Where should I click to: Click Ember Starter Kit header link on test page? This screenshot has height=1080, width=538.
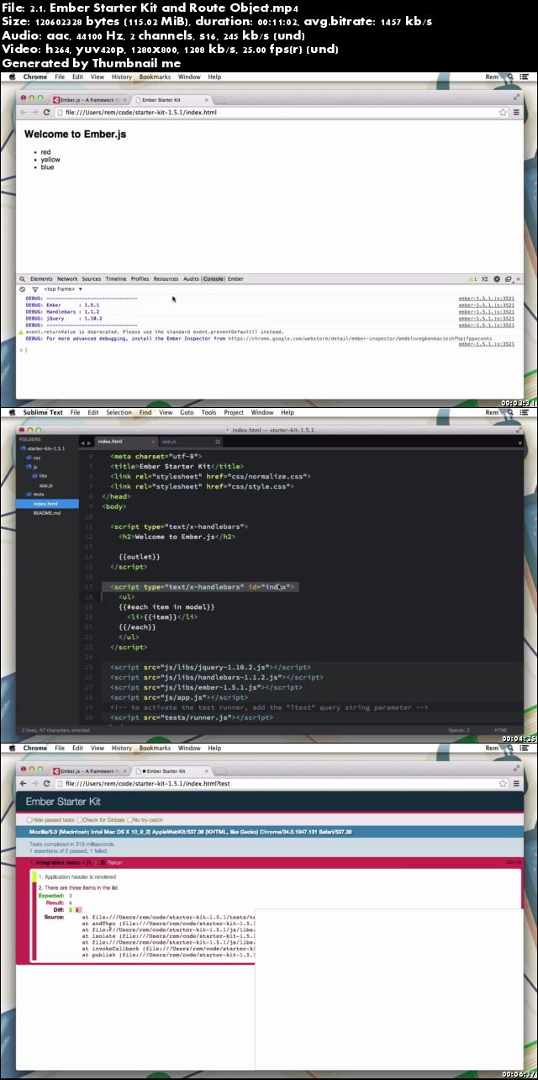pyautogui.click(x=62, y=802)
